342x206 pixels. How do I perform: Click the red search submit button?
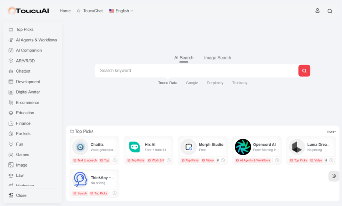pos(304,71)
